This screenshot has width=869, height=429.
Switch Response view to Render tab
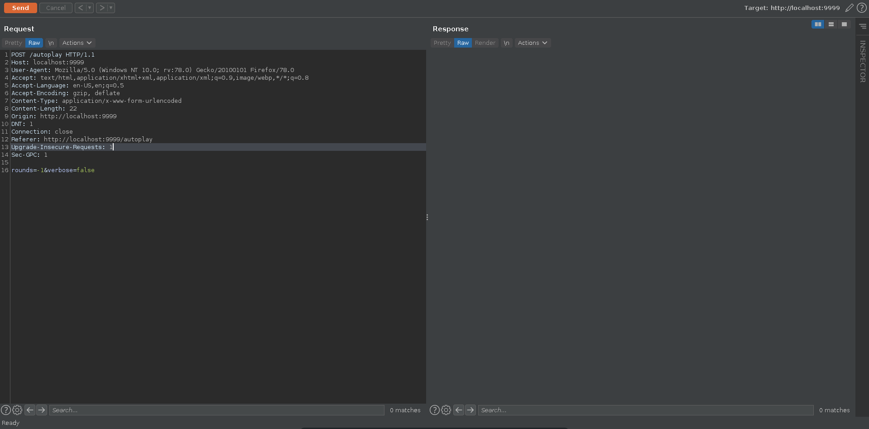(485, 43)
